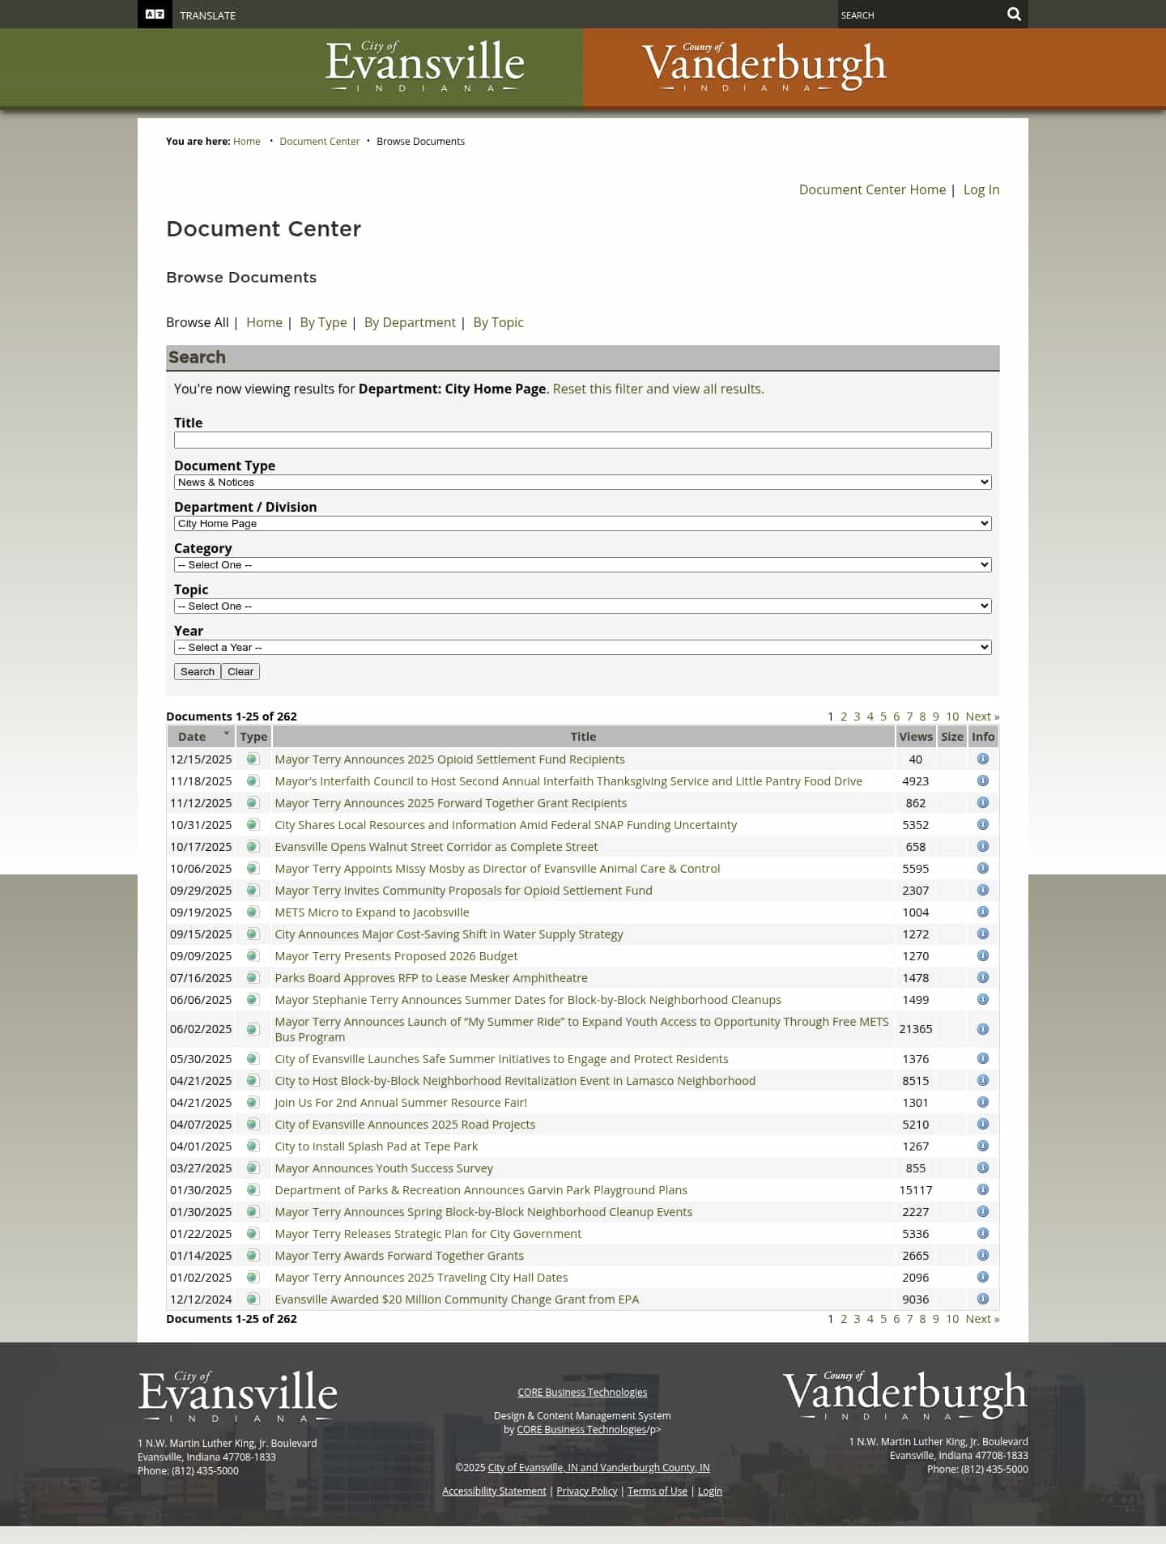Open the Year dropdown
The image size is (1166, 1544).
tap(583, 648)
